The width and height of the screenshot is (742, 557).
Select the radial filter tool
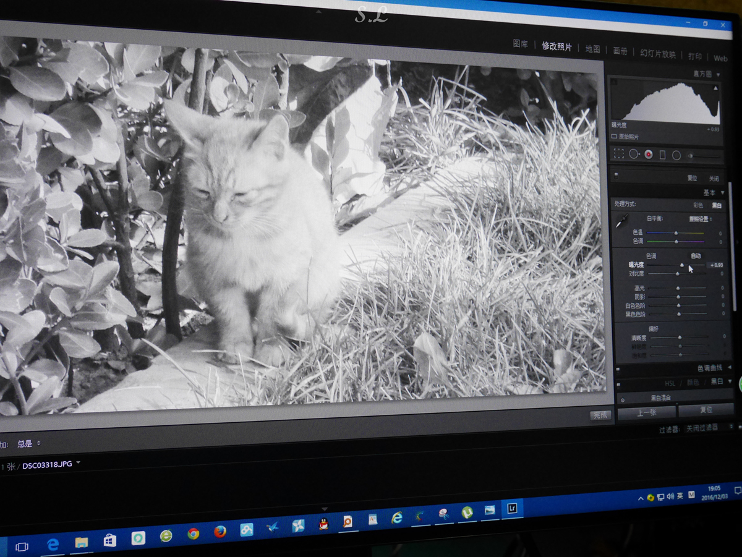tap(676, 155)
